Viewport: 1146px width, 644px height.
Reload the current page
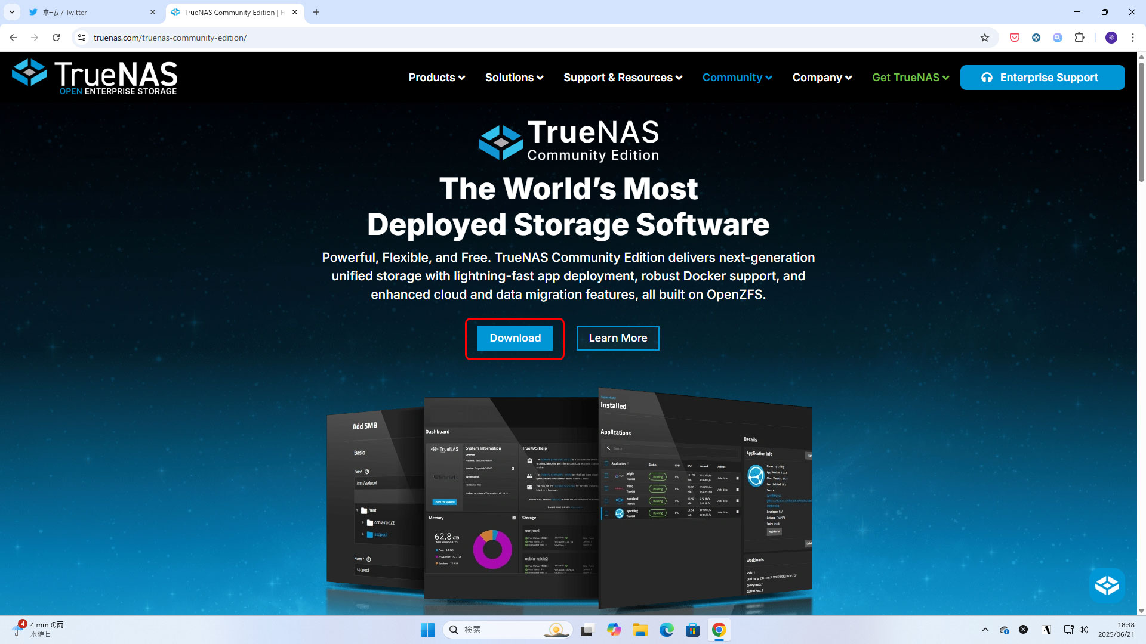point(56,38)
